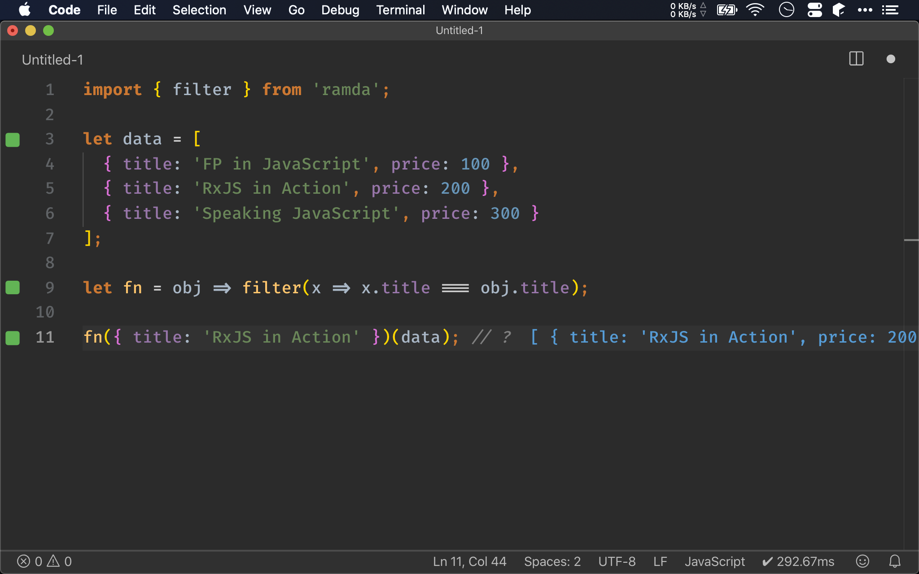Screen dimensions: 919x574
Task: Click the Terminal menu item
Action: [x=400, y=9]
